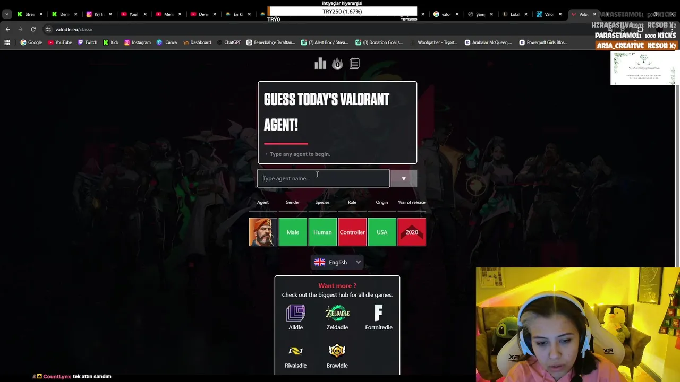The image size is (680, 382).
Task: Open the agent list dropdown arrow
Action: click(404, 178)
